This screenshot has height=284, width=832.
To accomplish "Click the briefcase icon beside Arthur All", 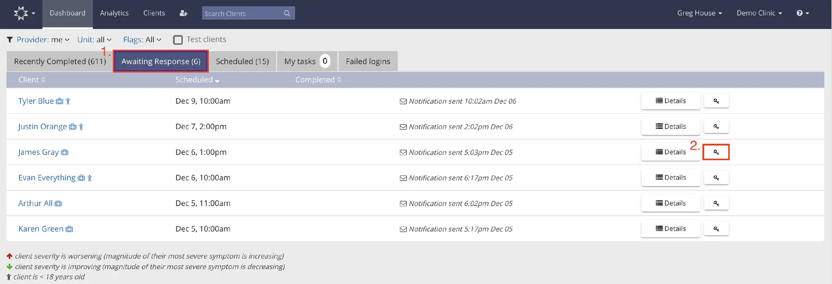I will pos(58,203).
